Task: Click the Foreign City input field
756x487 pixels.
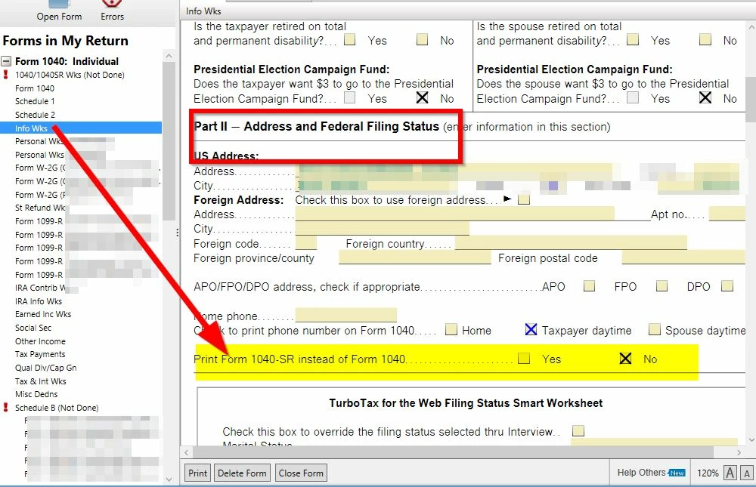Action: click(383, 228)
